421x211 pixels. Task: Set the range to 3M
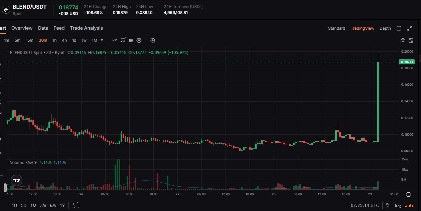click(x=43, y=205)
